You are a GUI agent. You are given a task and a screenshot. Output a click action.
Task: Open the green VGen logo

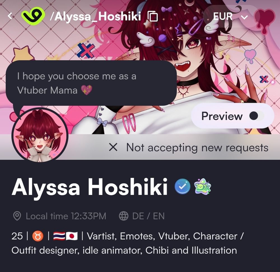(x=33, y=15)
